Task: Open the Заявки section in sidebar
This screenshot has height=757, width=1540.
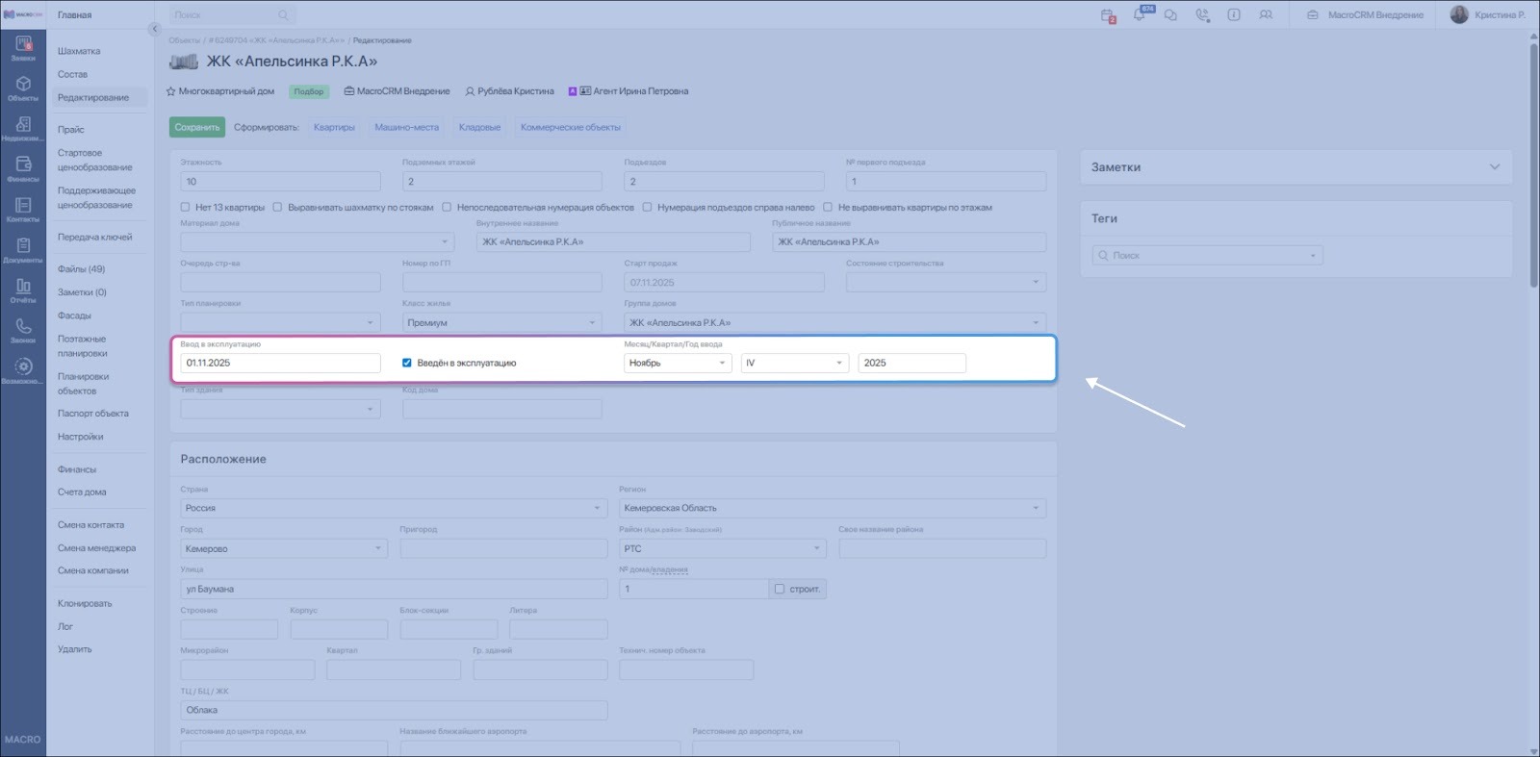Action: (23, 48)
